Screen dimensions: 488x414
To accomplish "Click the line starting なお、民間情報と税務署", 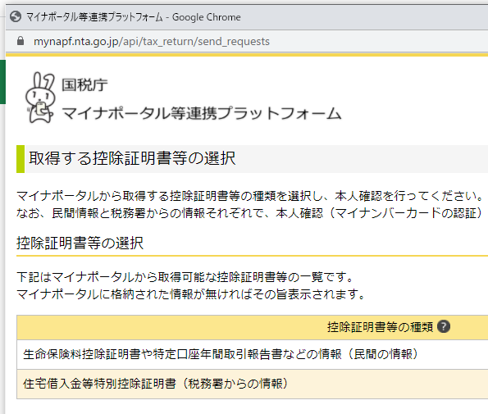I will [250, 213].
